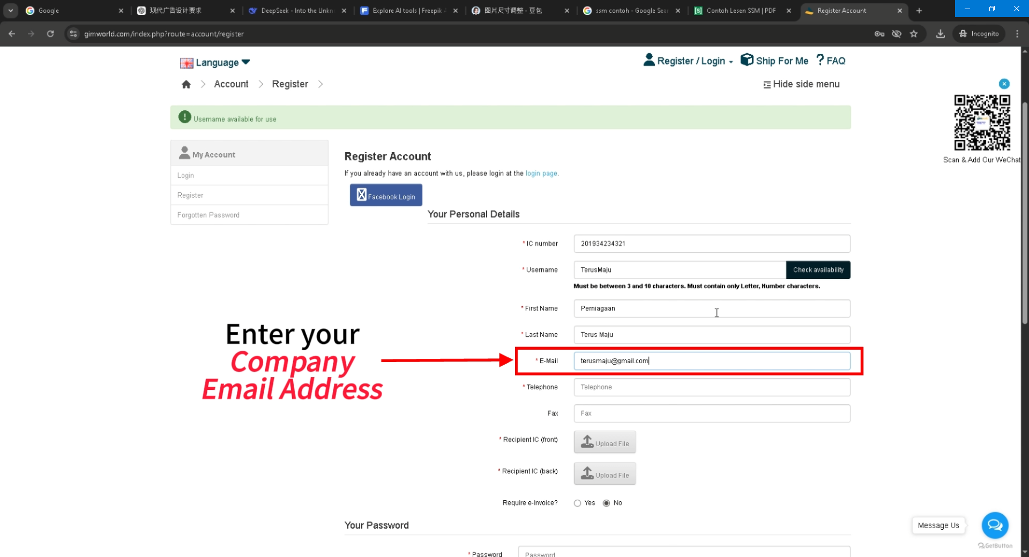
Task: Upload file for Recipient IC (front)
Action: click(x=605, y=442)
